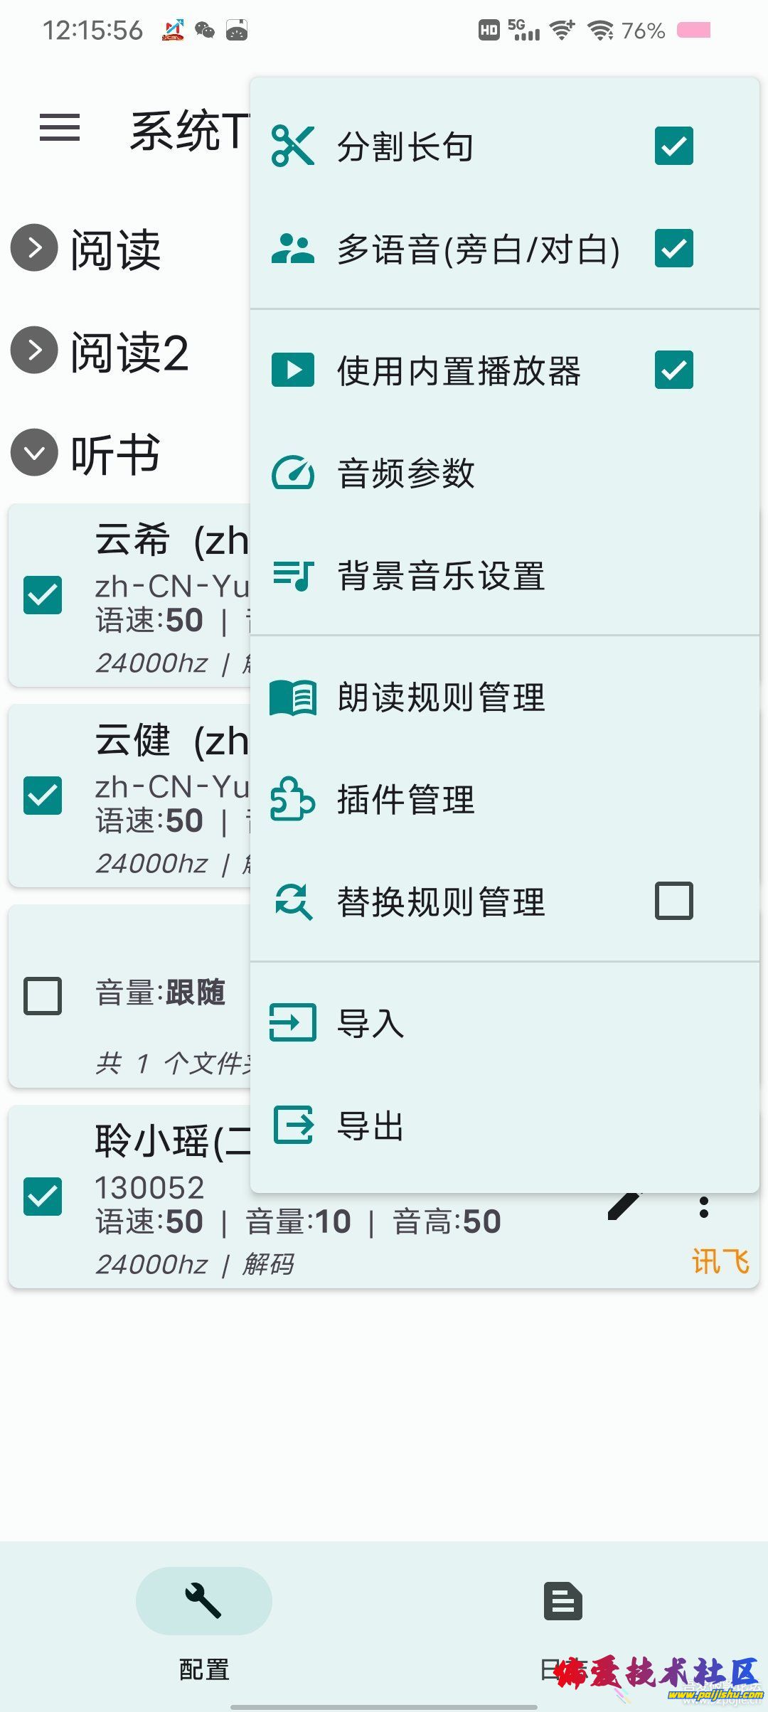Expand the 阅读 group
768x1712 pixels.
coord(34,248)
